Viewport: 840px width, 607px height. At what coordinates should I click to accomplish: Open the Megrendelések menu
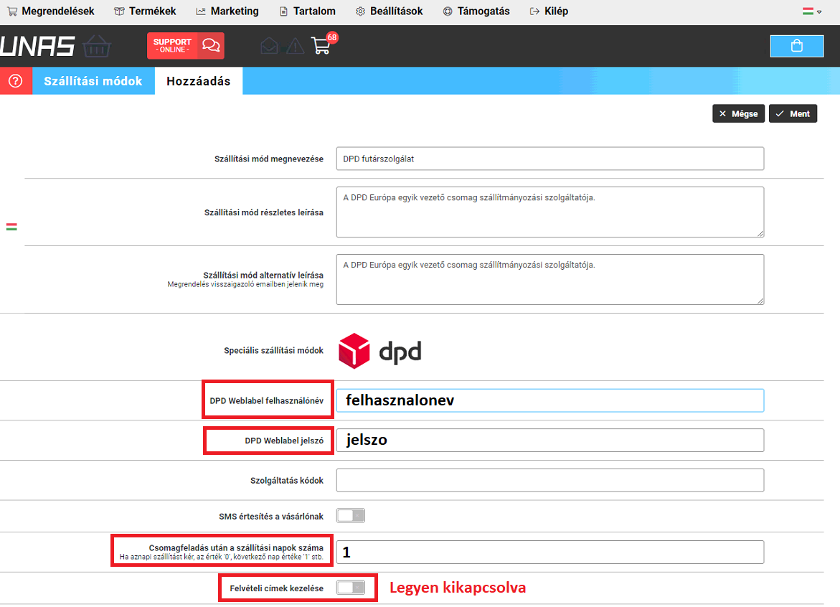[x=50, y=11]
